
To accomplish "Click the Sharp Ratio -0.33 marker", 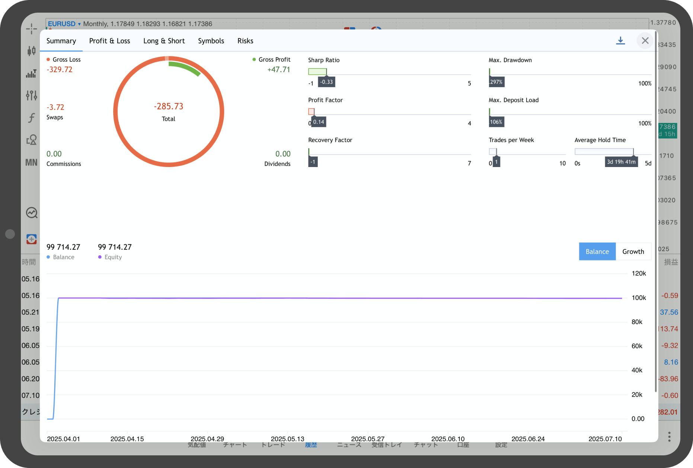I will pos(326,82).
